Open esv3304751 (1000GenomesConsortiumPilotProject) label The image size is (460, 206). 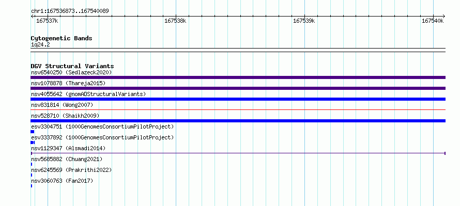pyautogui.click(x=102, y=126)
